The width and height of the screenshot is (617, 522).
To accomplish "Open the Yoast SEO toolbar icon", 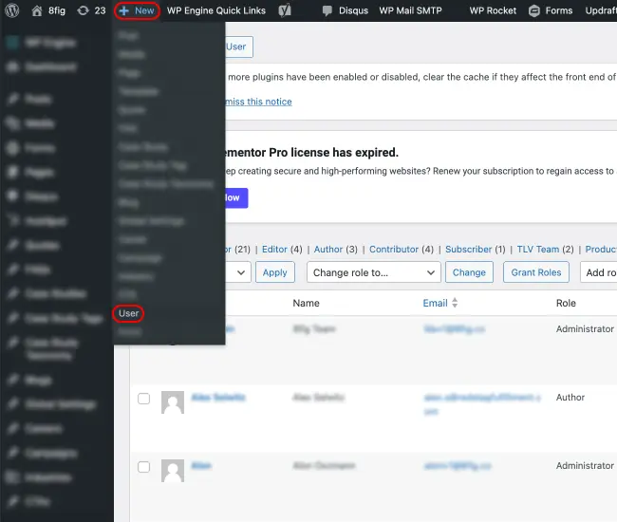I will (285, 10).
